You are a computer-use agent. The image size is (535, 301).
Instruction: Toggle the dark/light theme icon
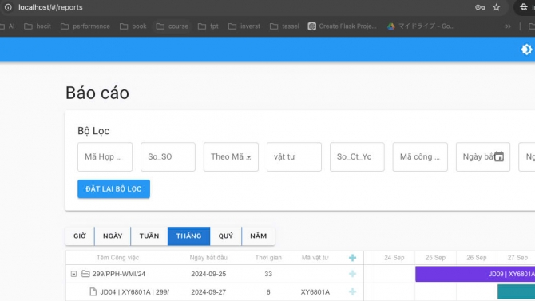(526, 50)
